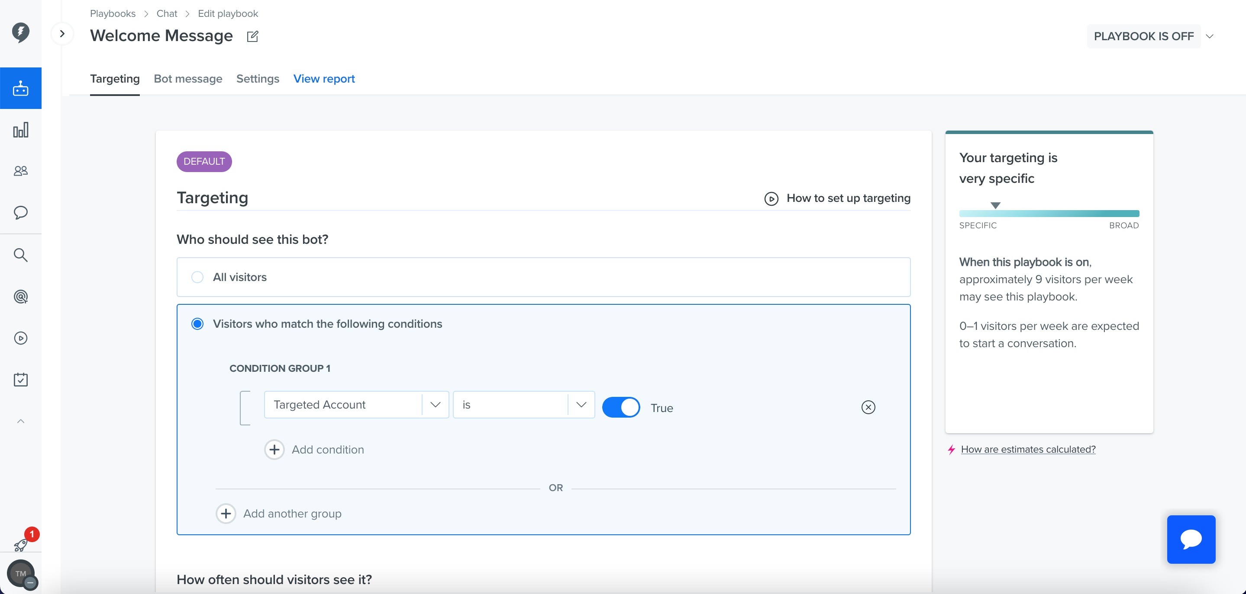This screenshot has height=594, width=1246.
Task: Collapse sidebar items with the up chevron
Action: (x=20, y=421)
